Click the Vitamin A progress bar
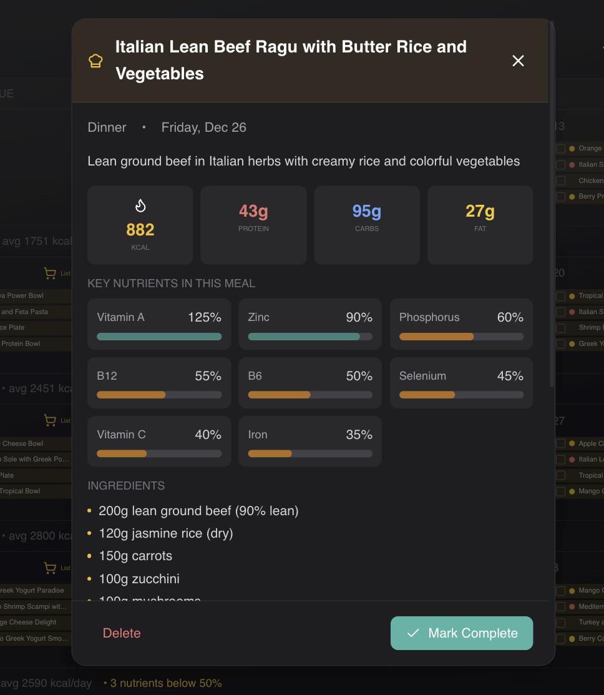The width and height of the screenshot is (604, 695). (x=159, y=336)
